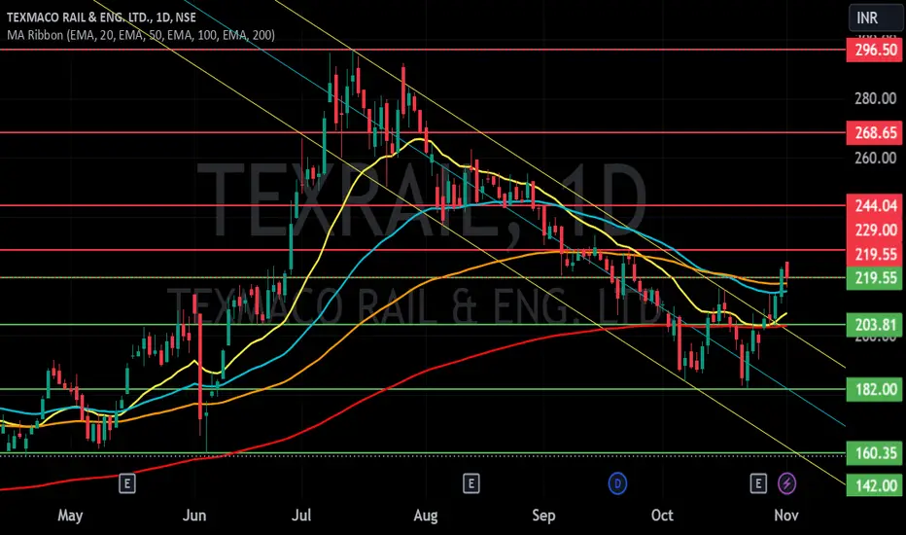Click the 160.35 green price label
Viewport: 906px width, 535px height.
point(875,453)
